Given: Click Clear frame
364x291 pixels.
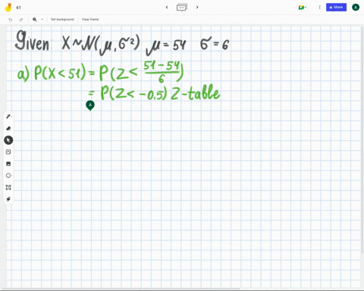Looking at the screenshot, I should [90, 20].
